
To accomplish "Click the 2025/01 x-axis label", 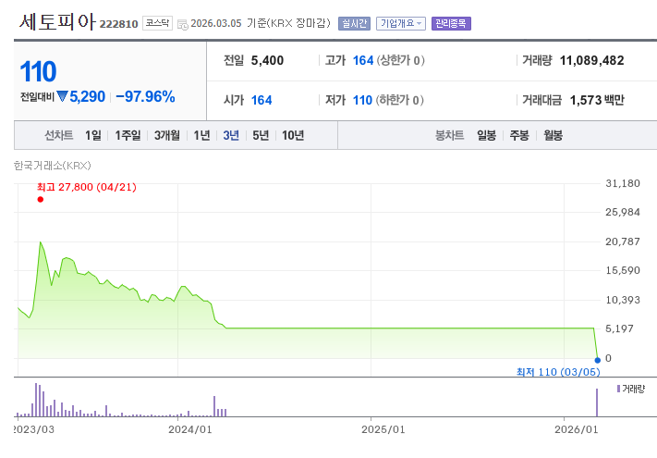I will [x=383, y=429].
